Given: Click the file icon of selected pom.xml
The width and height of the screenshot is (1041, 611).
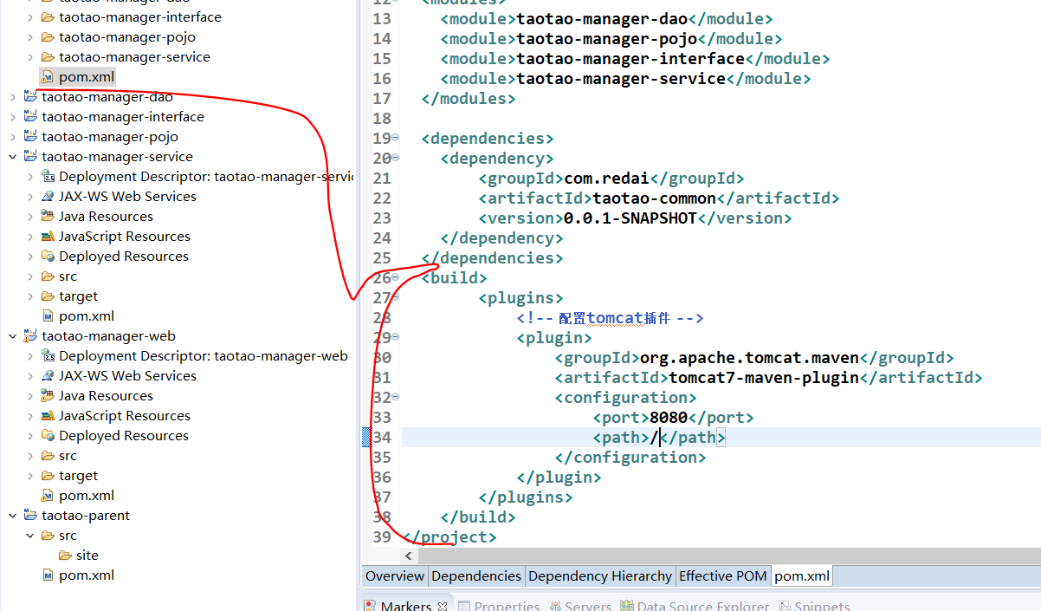Looking at the screenshot, I should [x=48, y=77].
